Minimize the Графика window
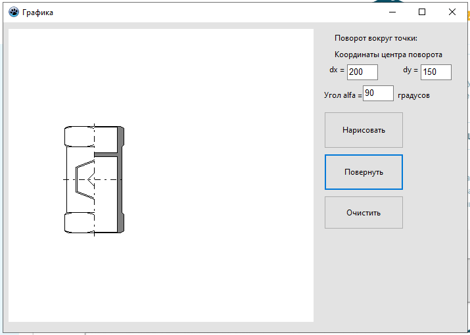470x335 pixels. (392, 12)
